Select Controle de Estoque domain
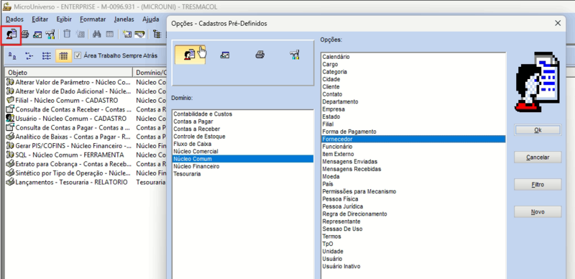This screenshot has width=575, height=279. (x=243, y=136)
